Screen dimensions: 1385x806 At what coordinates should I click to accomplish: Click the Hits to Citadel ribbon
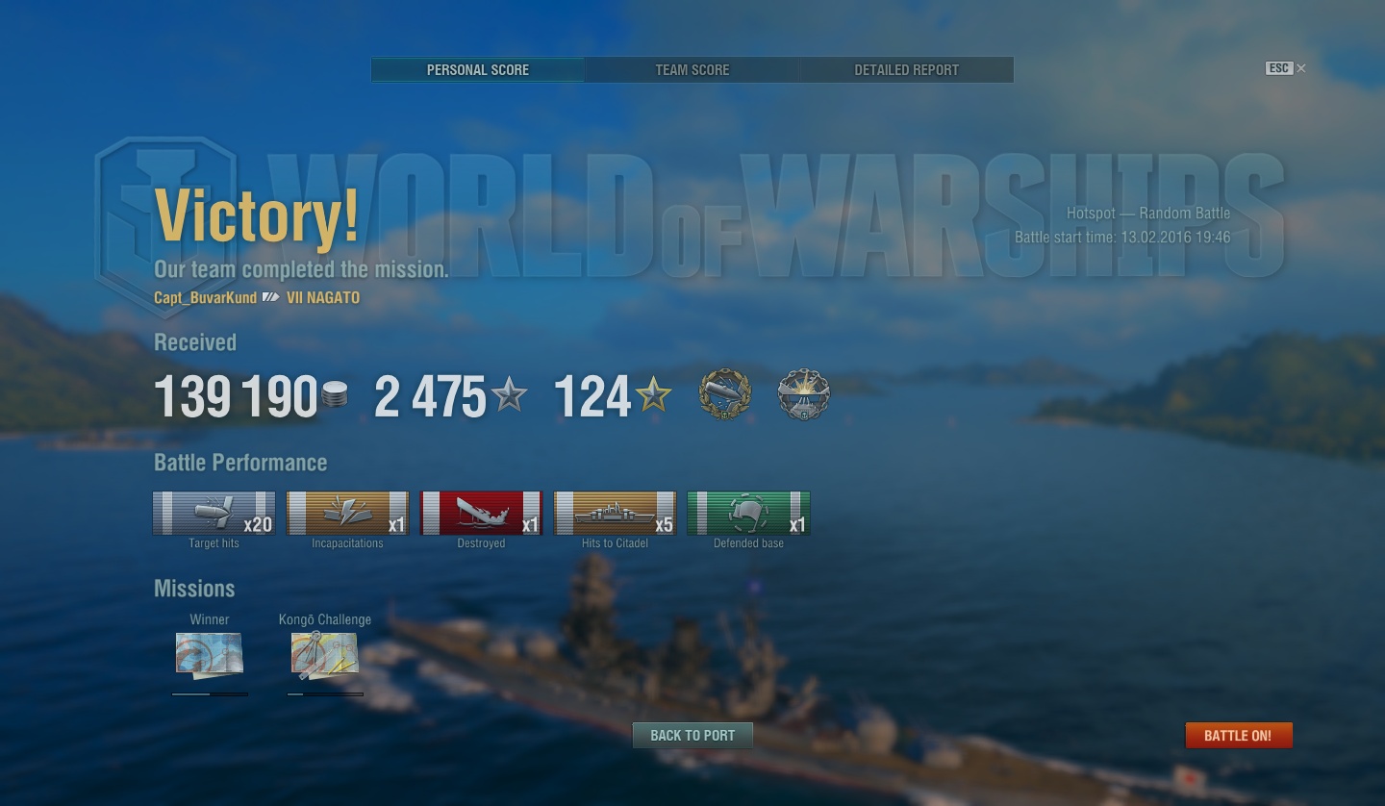615,514
